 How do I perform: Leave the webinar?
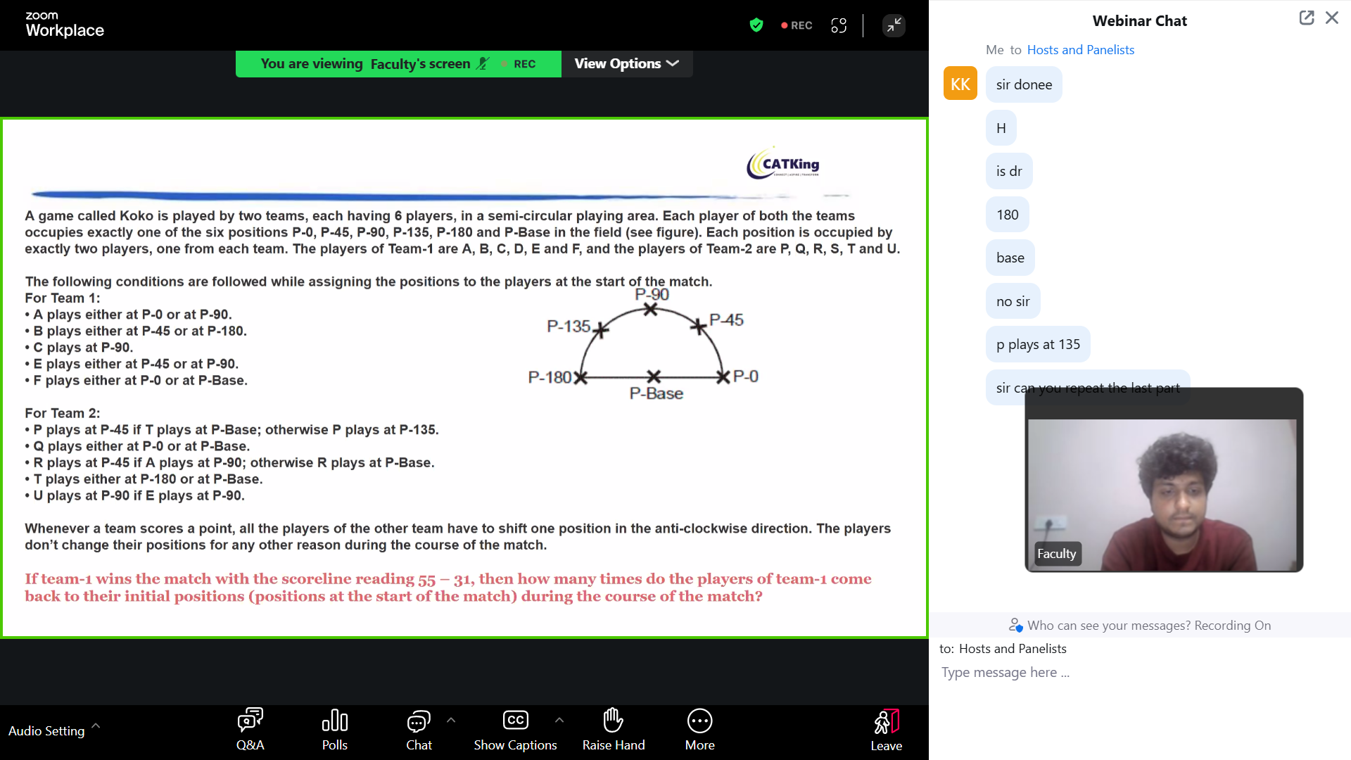pyautogui.click(x=886, y=730)
